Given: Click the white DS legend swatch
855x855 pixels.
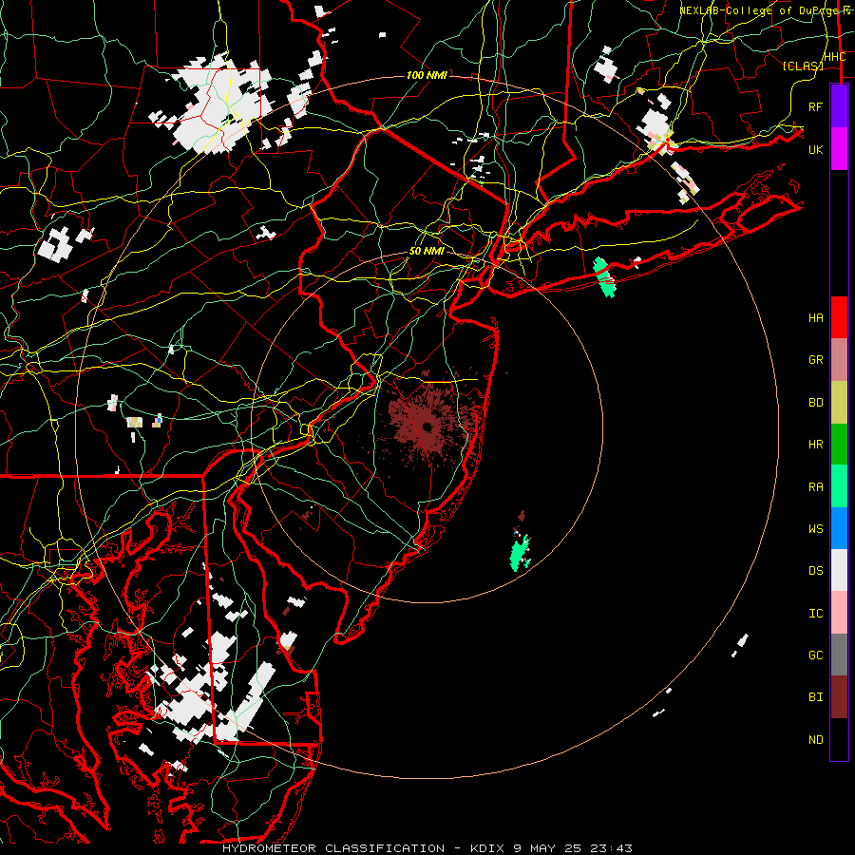Looking at the screenshot, I should coord(839,570).
